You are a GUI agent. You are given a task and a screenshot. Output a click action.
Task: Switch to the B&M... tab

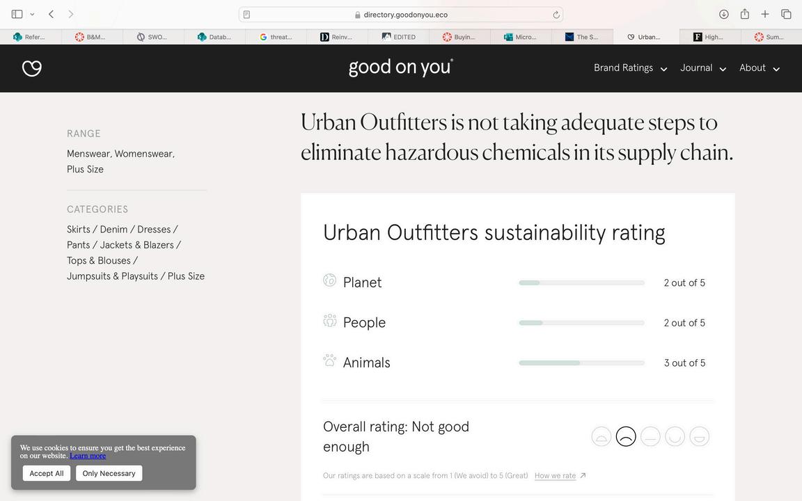pos(92,37)
